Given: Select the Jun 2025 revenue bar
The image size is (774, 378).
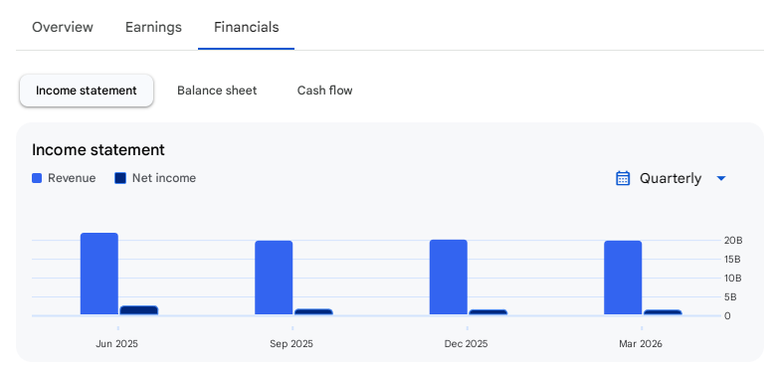Looking at the screenshot, I should (99, 274).
